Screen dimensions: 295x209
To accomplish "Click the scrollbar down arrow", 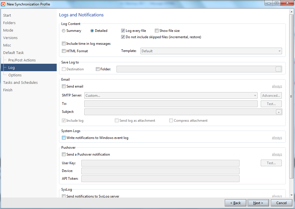I will 291,195.
